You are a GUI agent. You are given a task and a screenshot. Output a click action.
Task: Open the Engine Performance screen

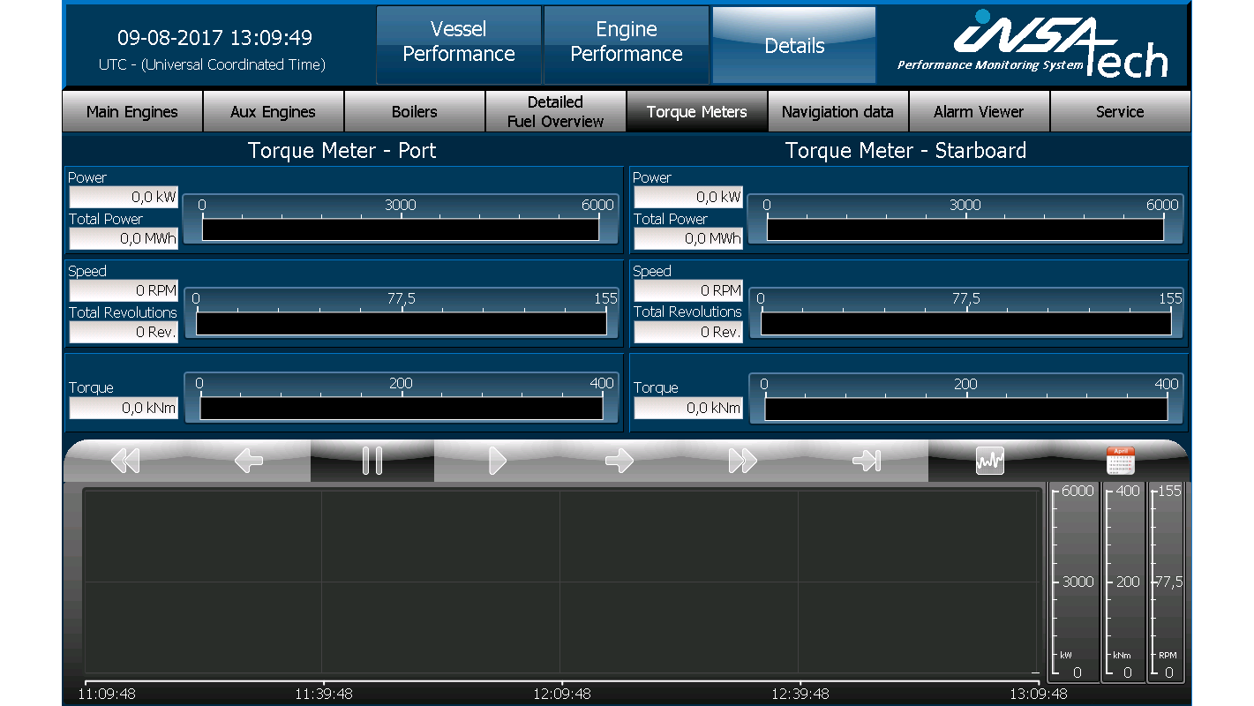[626, 42]
